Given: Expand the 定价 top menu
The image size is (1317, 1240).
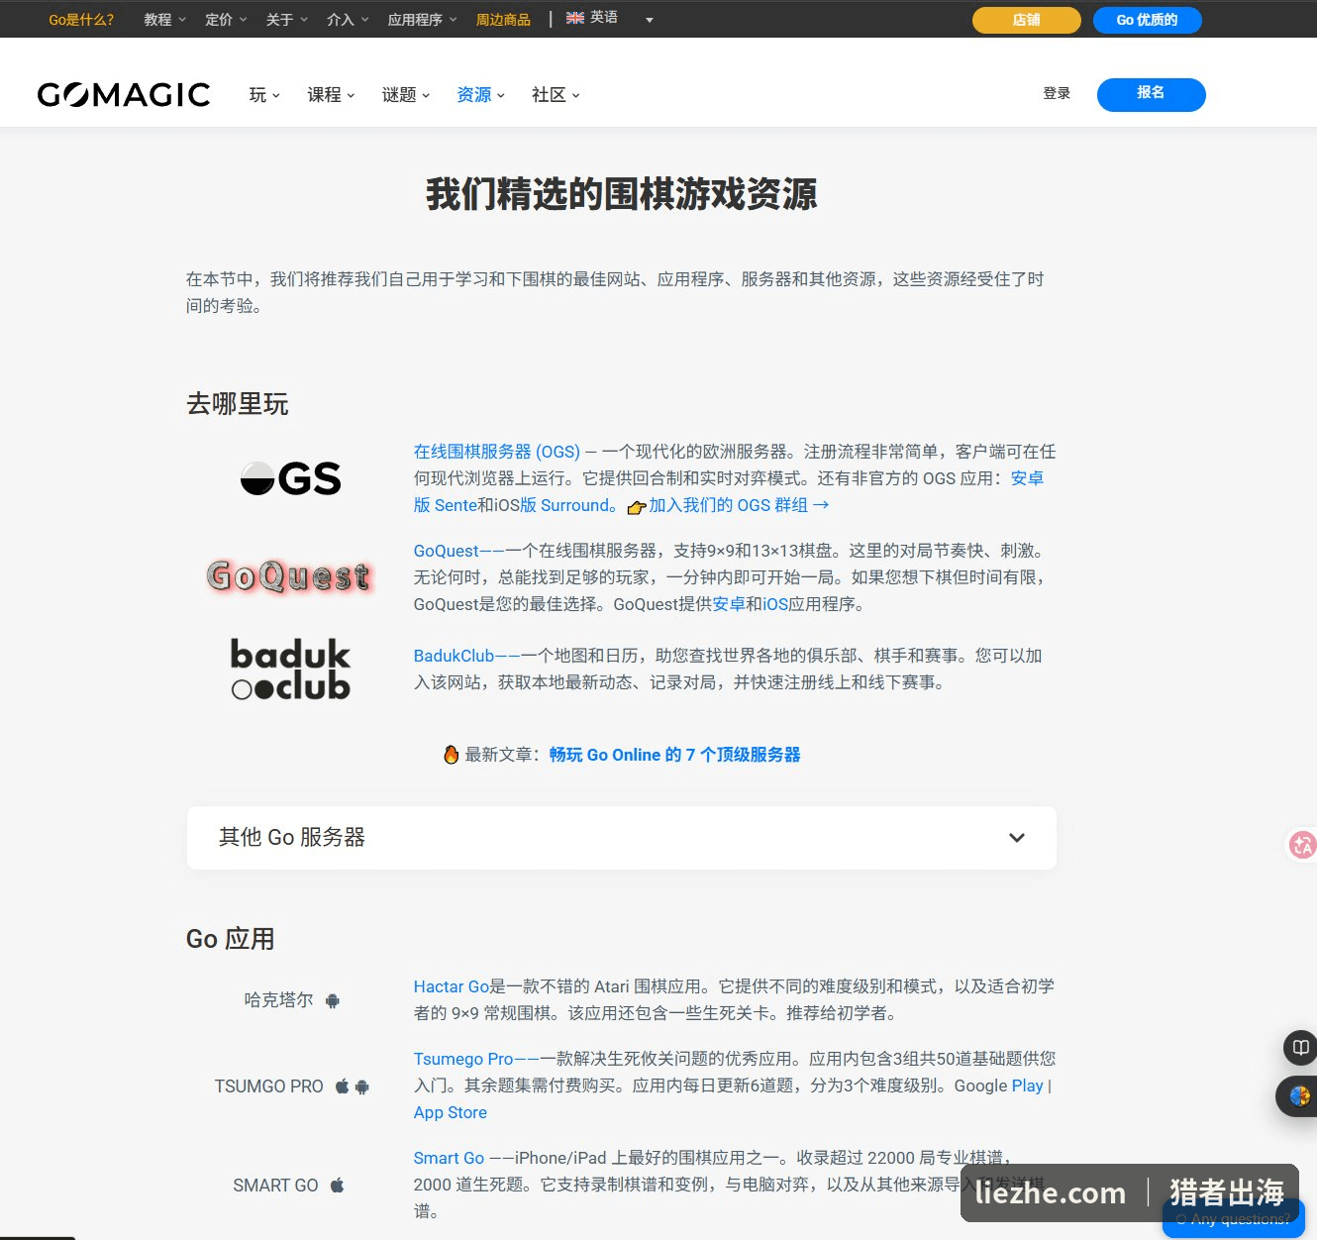Looking at the screenshot, I should tap(226, 19).
